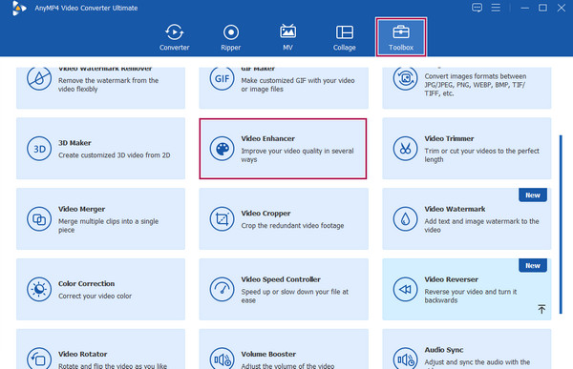Click 'Remove the watermark from the video flexibly' text
The height and width of the screenshot is (369, 573).
[x=109, y=85]
